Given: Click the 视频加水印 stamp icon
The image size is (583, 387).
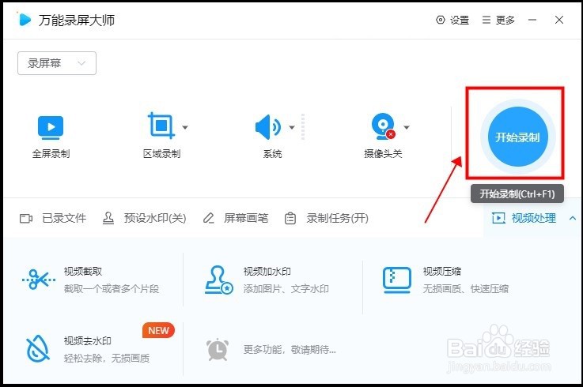Looking at the screenshot, I should tap(219, 280).
